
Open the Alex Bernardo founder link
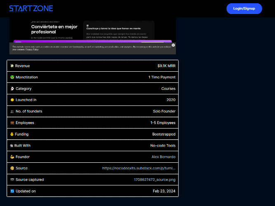pos(164,157)
